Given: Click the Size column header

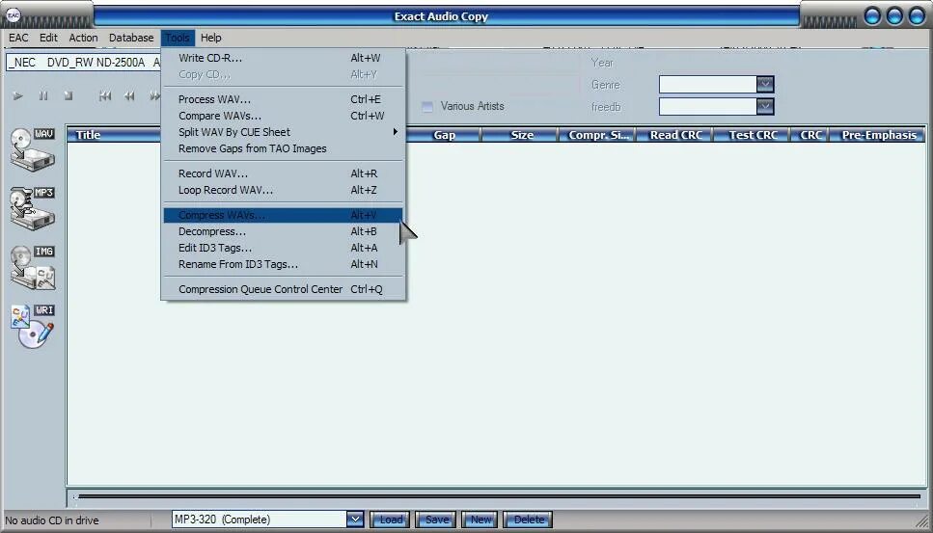Looking at the screenshot, I should click(x=522, y=135).
